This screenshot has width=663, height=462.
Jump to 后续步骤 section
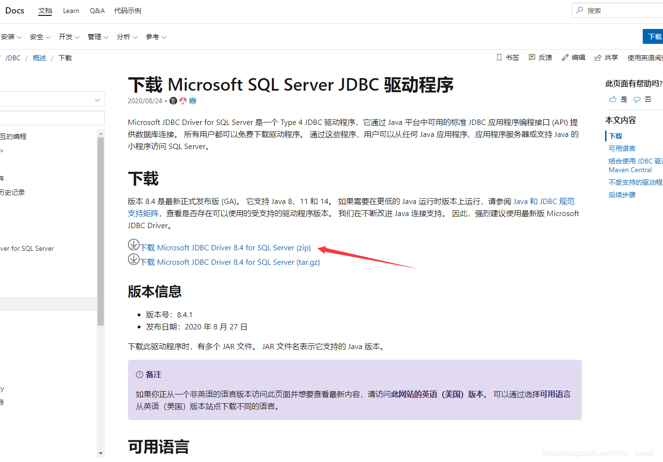click(622, 195)
